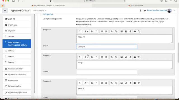Expand toolbar toggle in Вопрос 2 editor
The width and height of the screenshot is (179, 100).
[80, 57]
